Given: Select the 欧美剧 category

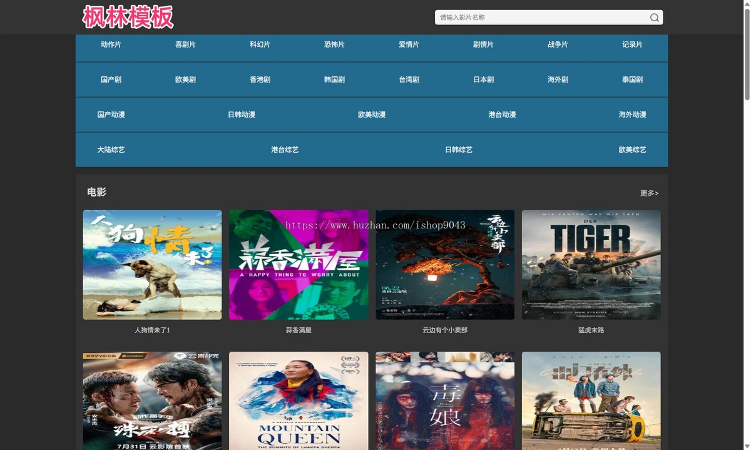Looking at the screenshot, I should point(185,79).
